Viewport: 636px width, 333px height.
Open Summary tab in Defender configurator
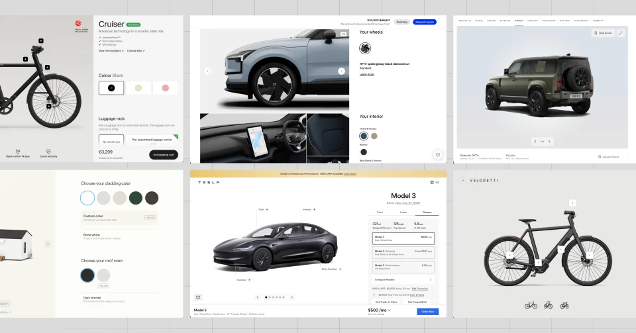(598, 21)
